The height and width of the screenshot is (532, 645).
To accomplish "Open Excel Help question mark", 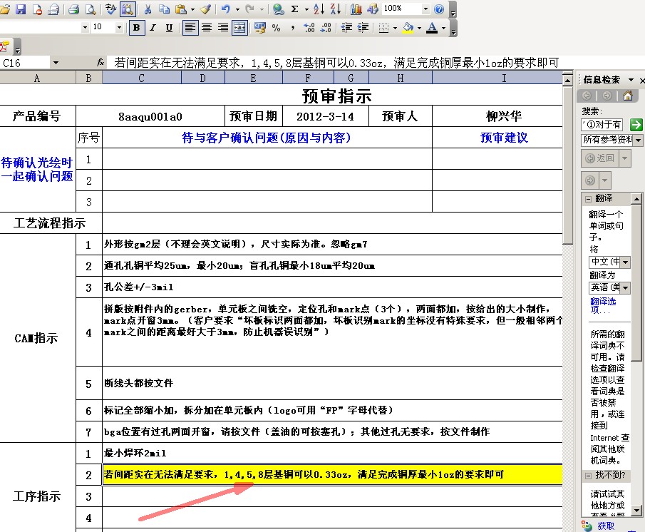I will (x=439, y=9).
